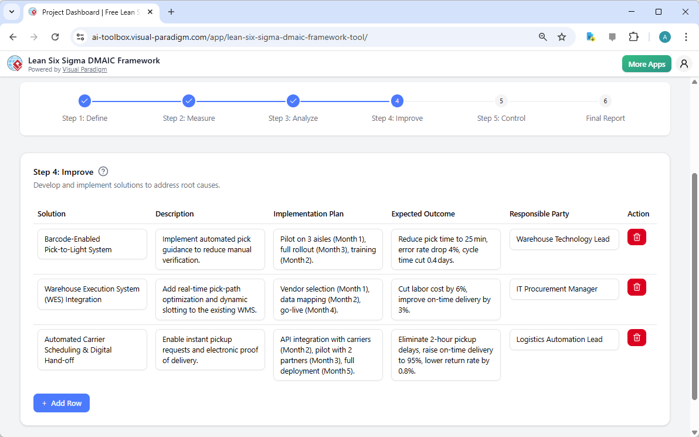Click the vertical scrollbar down arrow
This screenshot has width=699, height=437.
694,432
